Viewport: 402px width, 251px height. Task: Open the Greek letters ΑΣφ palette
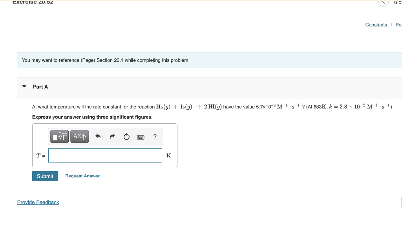(79, 136)
